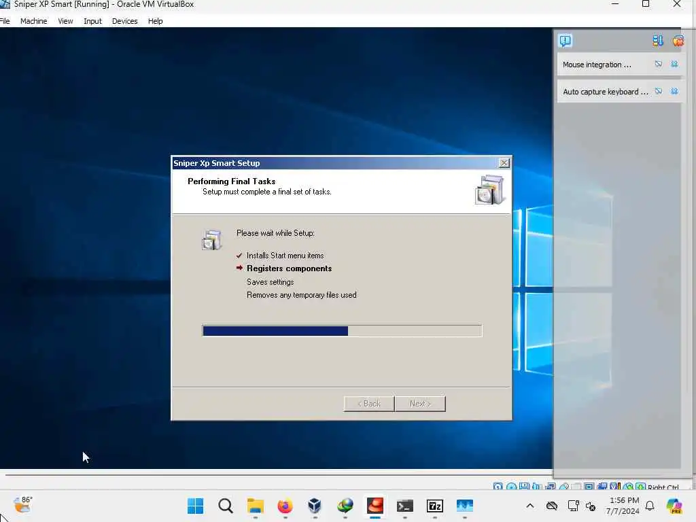Open the Input menu
This screenshot has height=522, width=696.
[92, 21]
